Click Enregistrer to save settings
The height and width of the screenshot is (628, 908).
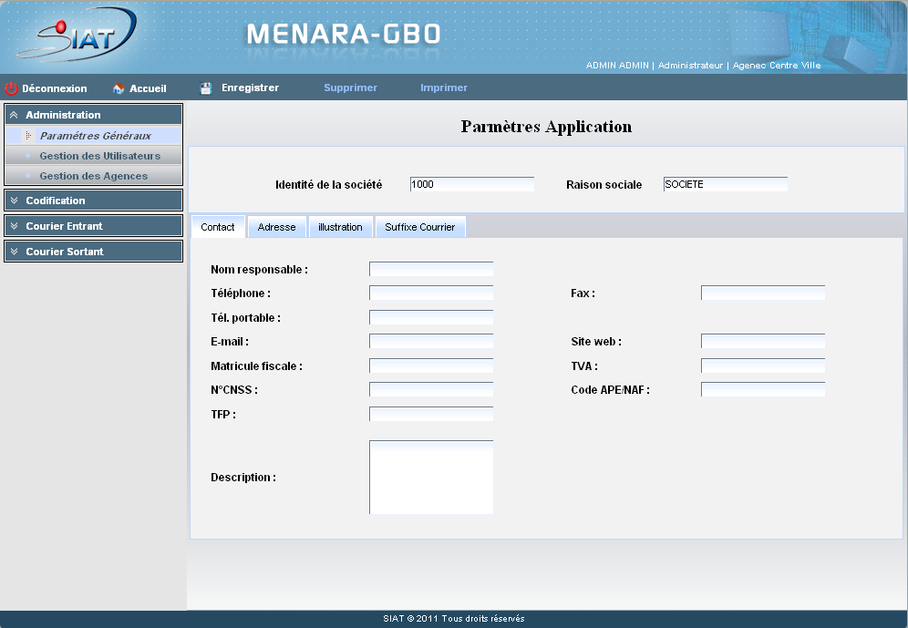(x=250, y=88)
